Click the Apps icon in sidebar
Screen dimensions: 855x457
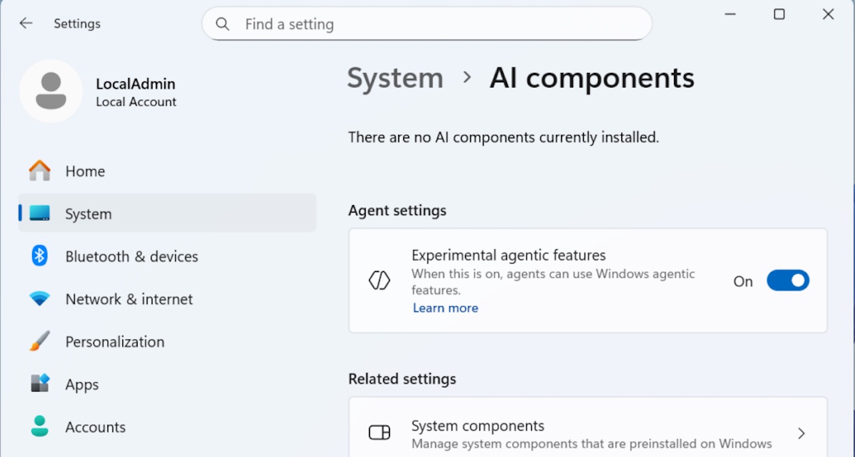[39, 384]
